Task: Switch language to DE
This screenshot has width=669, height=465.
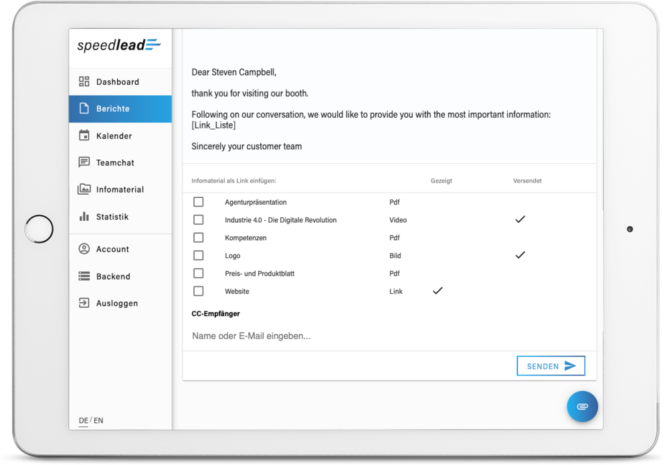Action: [83, 421]
